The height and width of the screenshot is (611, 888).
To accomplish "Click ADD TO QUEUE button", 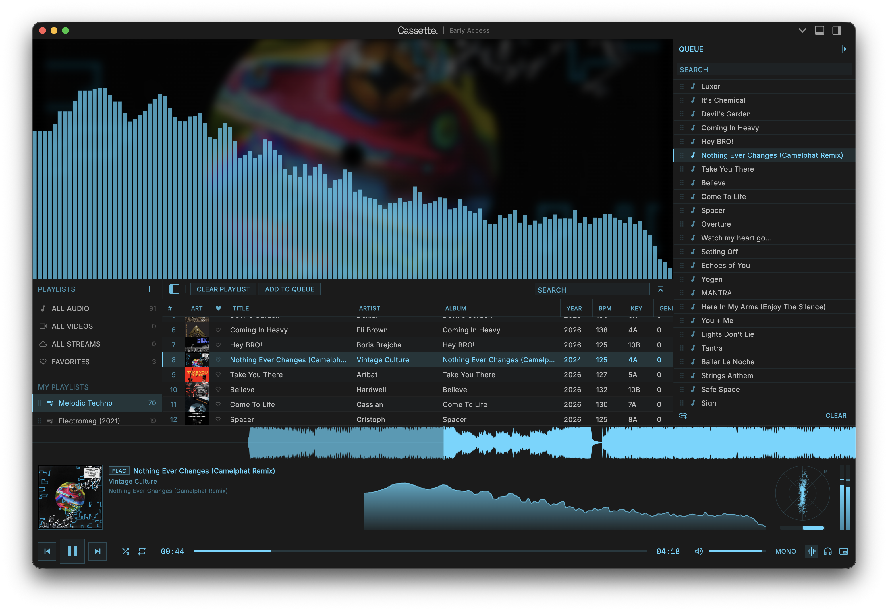I will click(289, 289).
